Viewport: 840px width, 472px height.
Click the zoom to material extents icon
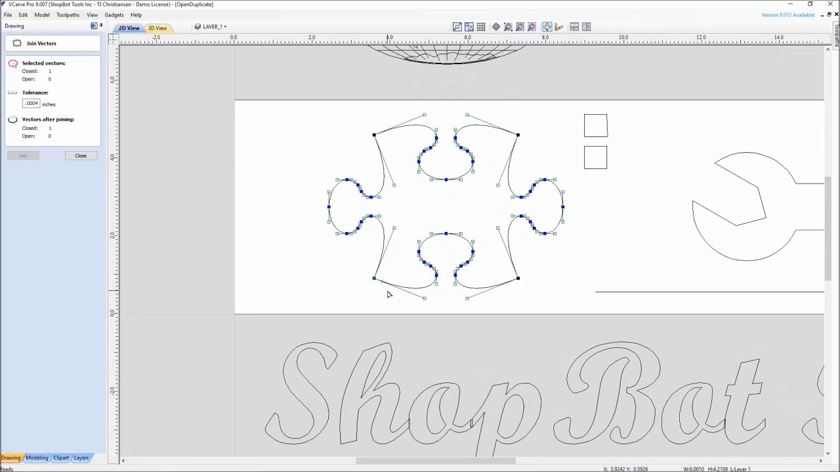(457, 27)
